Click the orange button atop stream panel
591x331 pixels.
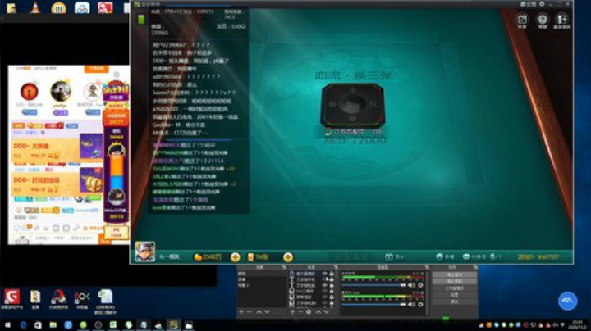(97, 69)
